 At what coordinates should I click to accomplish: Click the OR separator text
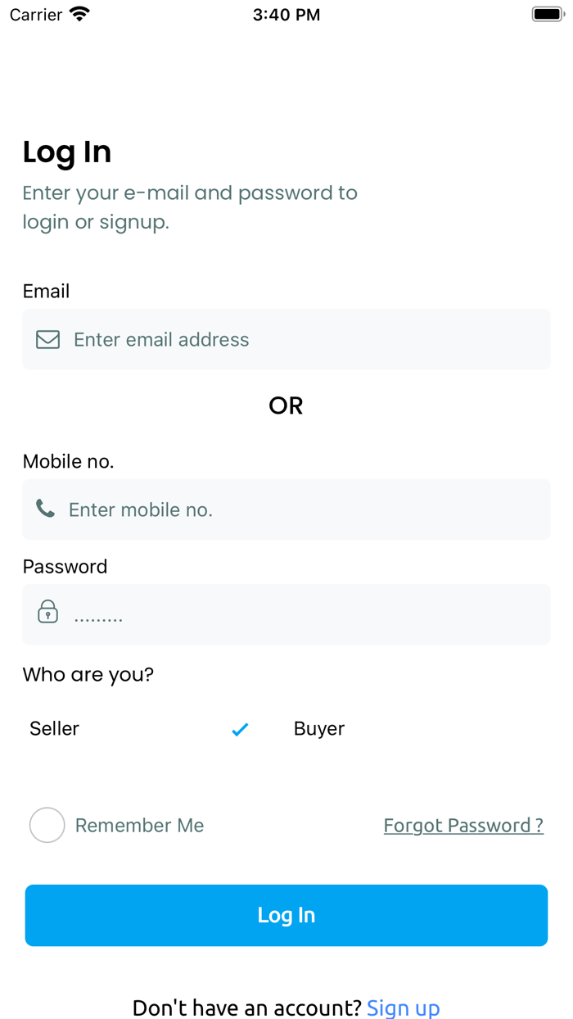point(286,405)
